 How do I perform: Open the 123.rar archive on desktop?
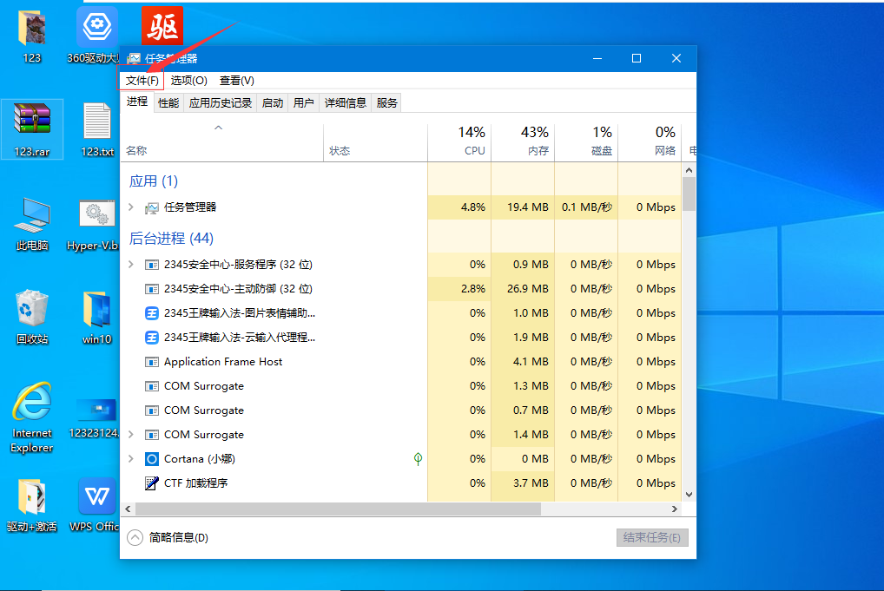pos(32,121)
